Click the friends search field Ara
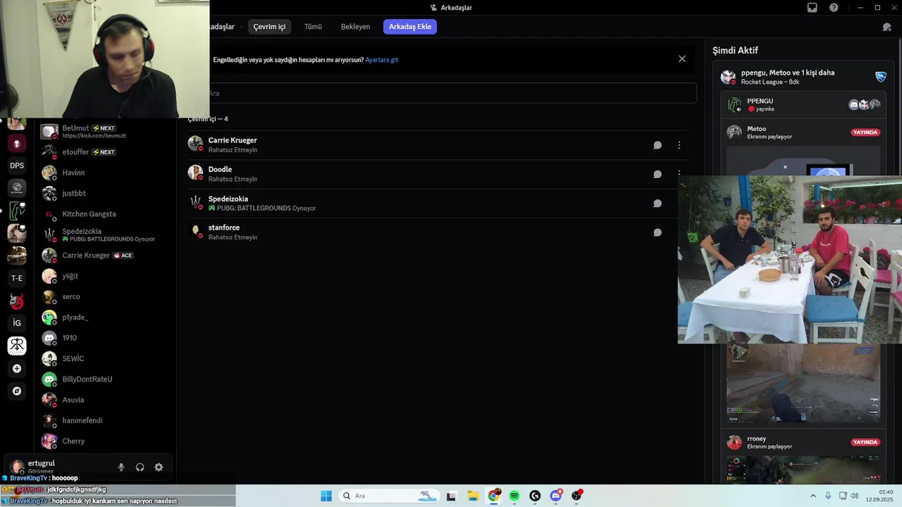The width and height of the screenshot is (902, 507). click(451, 93)
